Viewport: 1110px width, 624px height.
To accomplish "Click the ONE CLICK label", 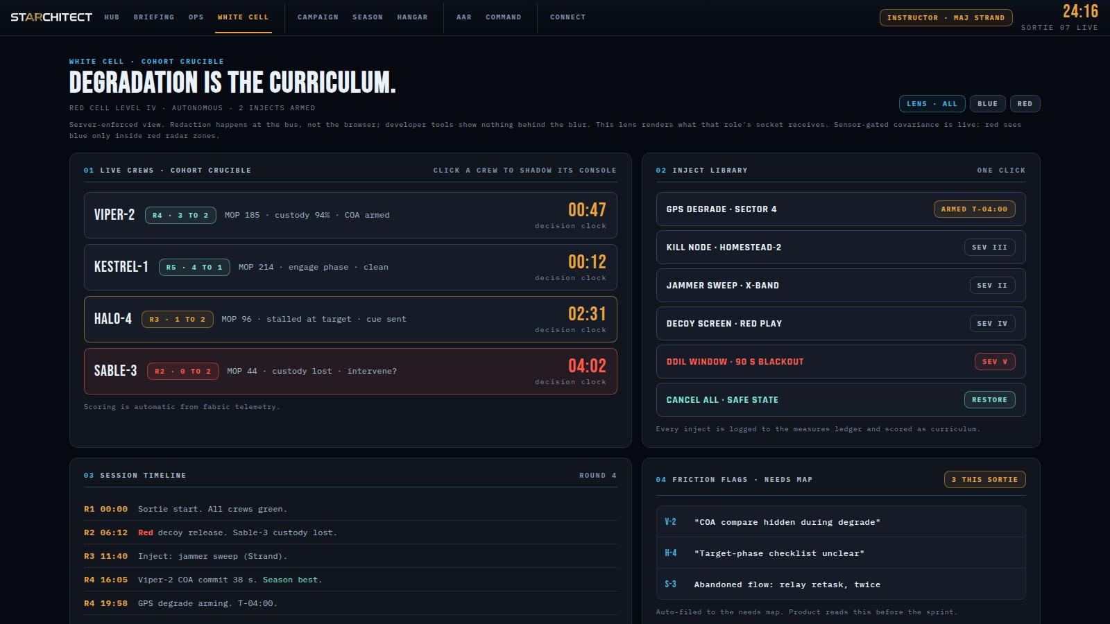I will 1001,170.
